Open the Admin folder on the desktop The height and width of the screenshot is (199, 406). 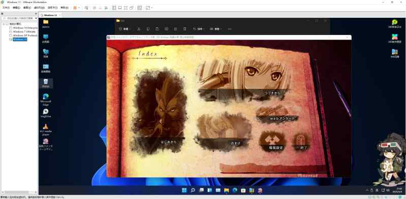click(46, 23)
